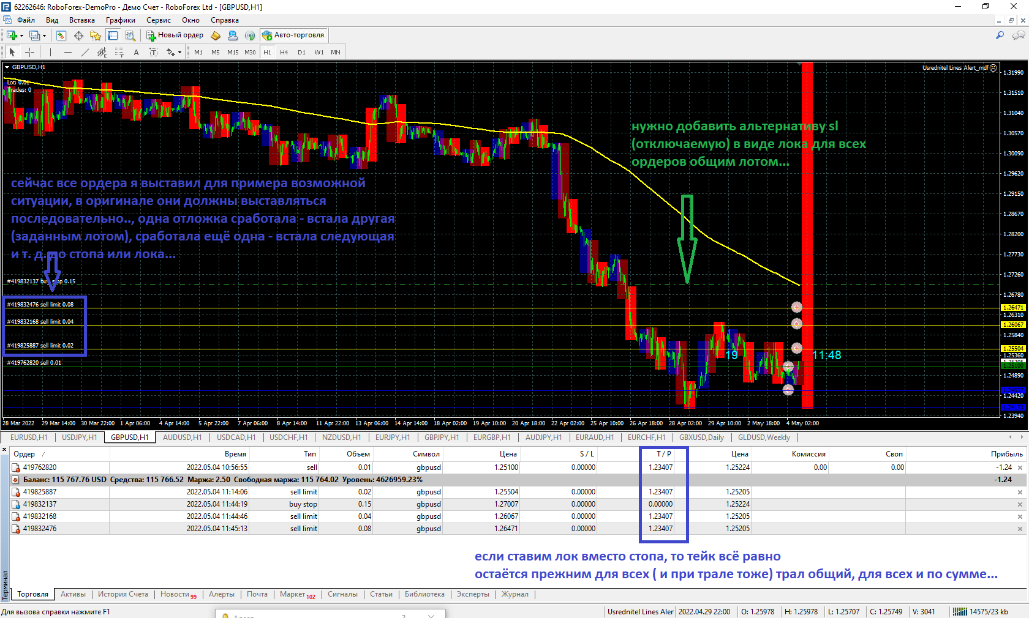Open the Файл menu
This screenshot has height=618, width=1029.
pyautogui.click(x=26, y=20)
